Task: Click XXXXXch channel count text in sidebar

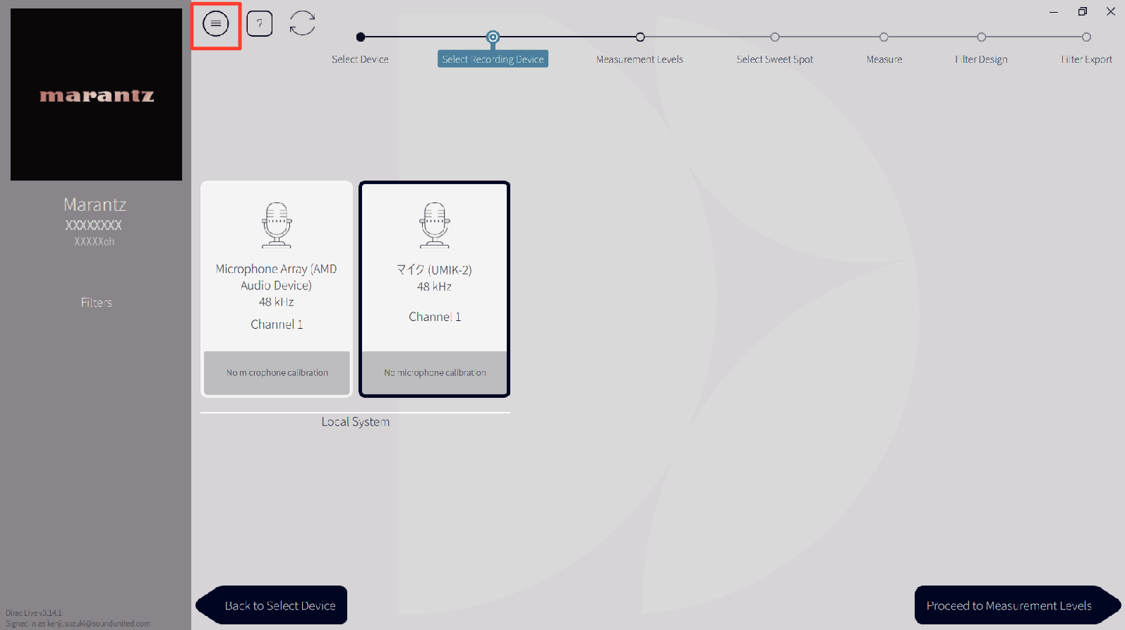Action: (x=94, y=241)
